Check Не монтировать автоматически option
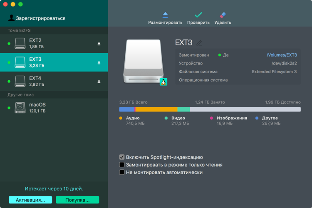 click(x=122, y=172)
